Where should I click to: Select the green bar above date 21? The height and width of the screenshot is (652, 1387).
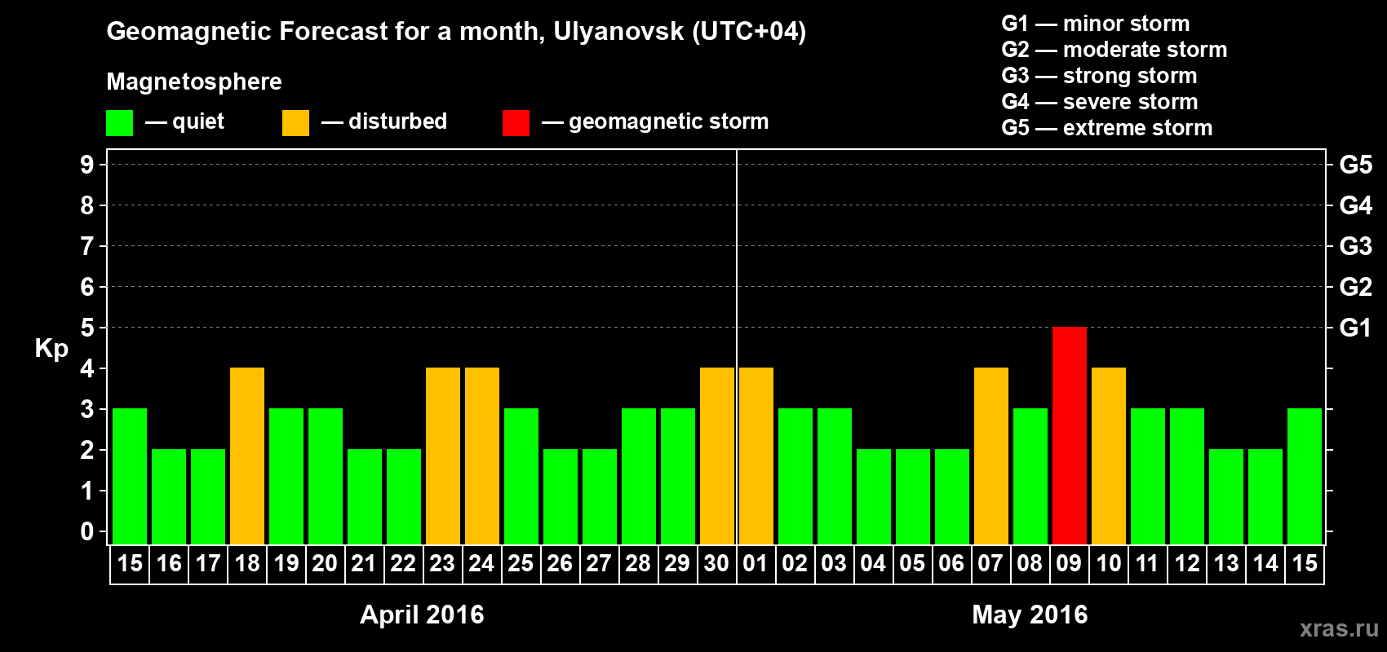[365, 496]
